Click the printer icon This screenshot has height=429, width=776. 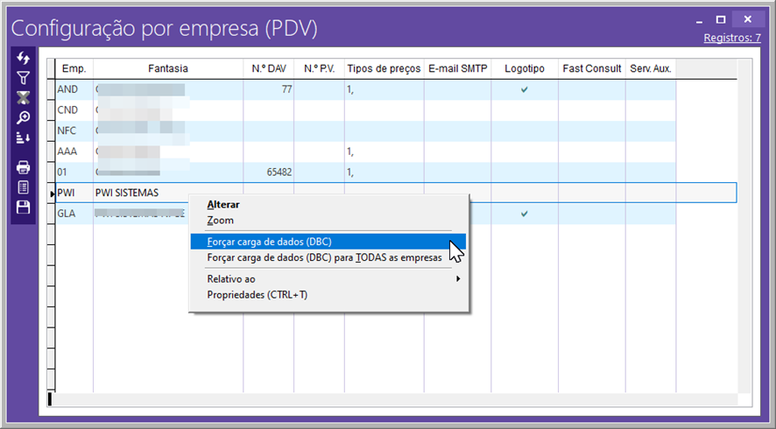click(x=24, y=167)
